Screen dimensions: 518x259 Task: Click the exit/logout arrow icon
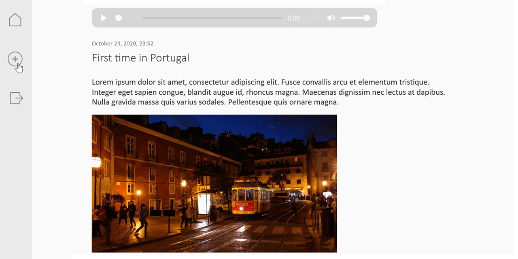coord(16,98)
